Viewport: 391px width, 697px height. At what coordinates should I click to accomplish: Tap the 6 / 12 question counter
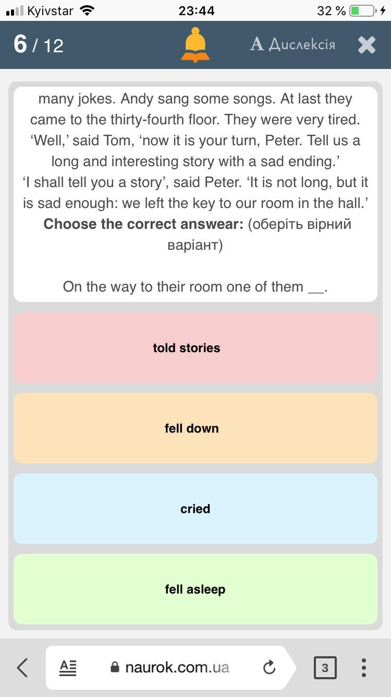pos(39,44)
